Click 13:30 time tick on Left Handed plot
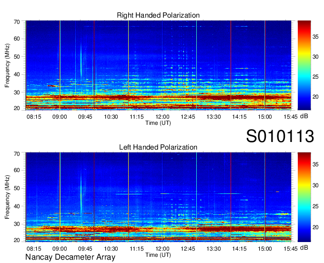324x263 pixels. 213,249
